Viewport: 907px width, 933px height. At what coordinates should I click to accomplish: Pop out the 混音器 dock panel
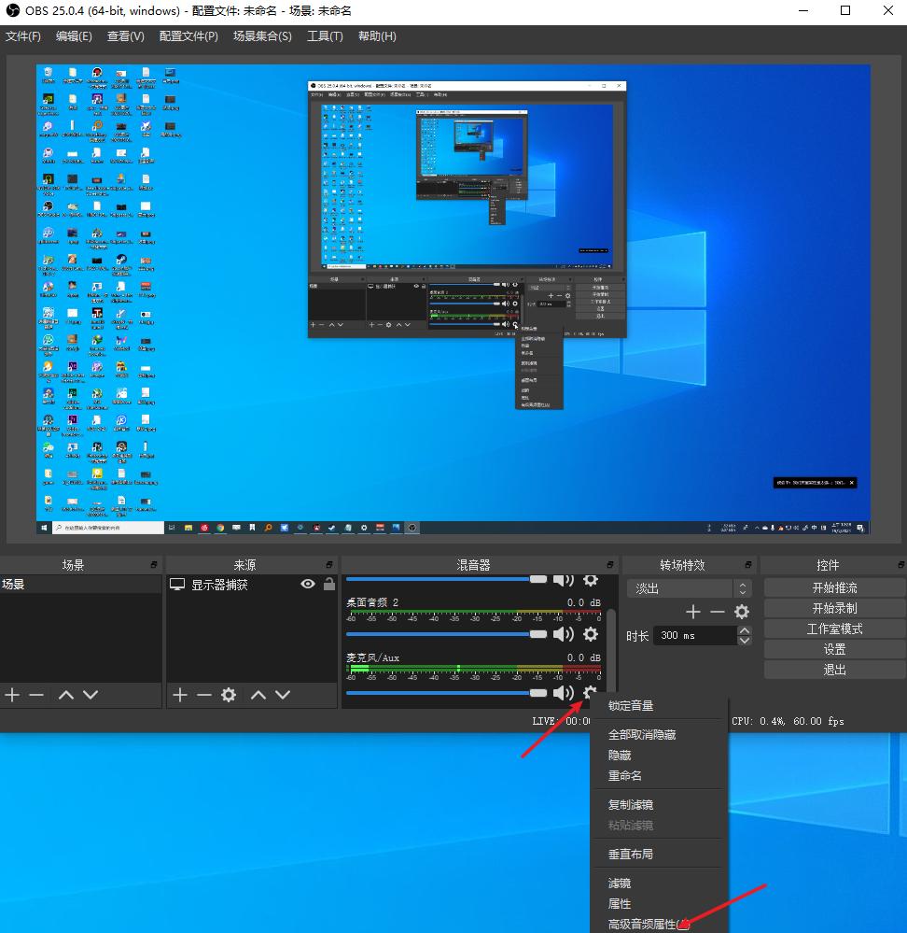(x=610, y=564)
